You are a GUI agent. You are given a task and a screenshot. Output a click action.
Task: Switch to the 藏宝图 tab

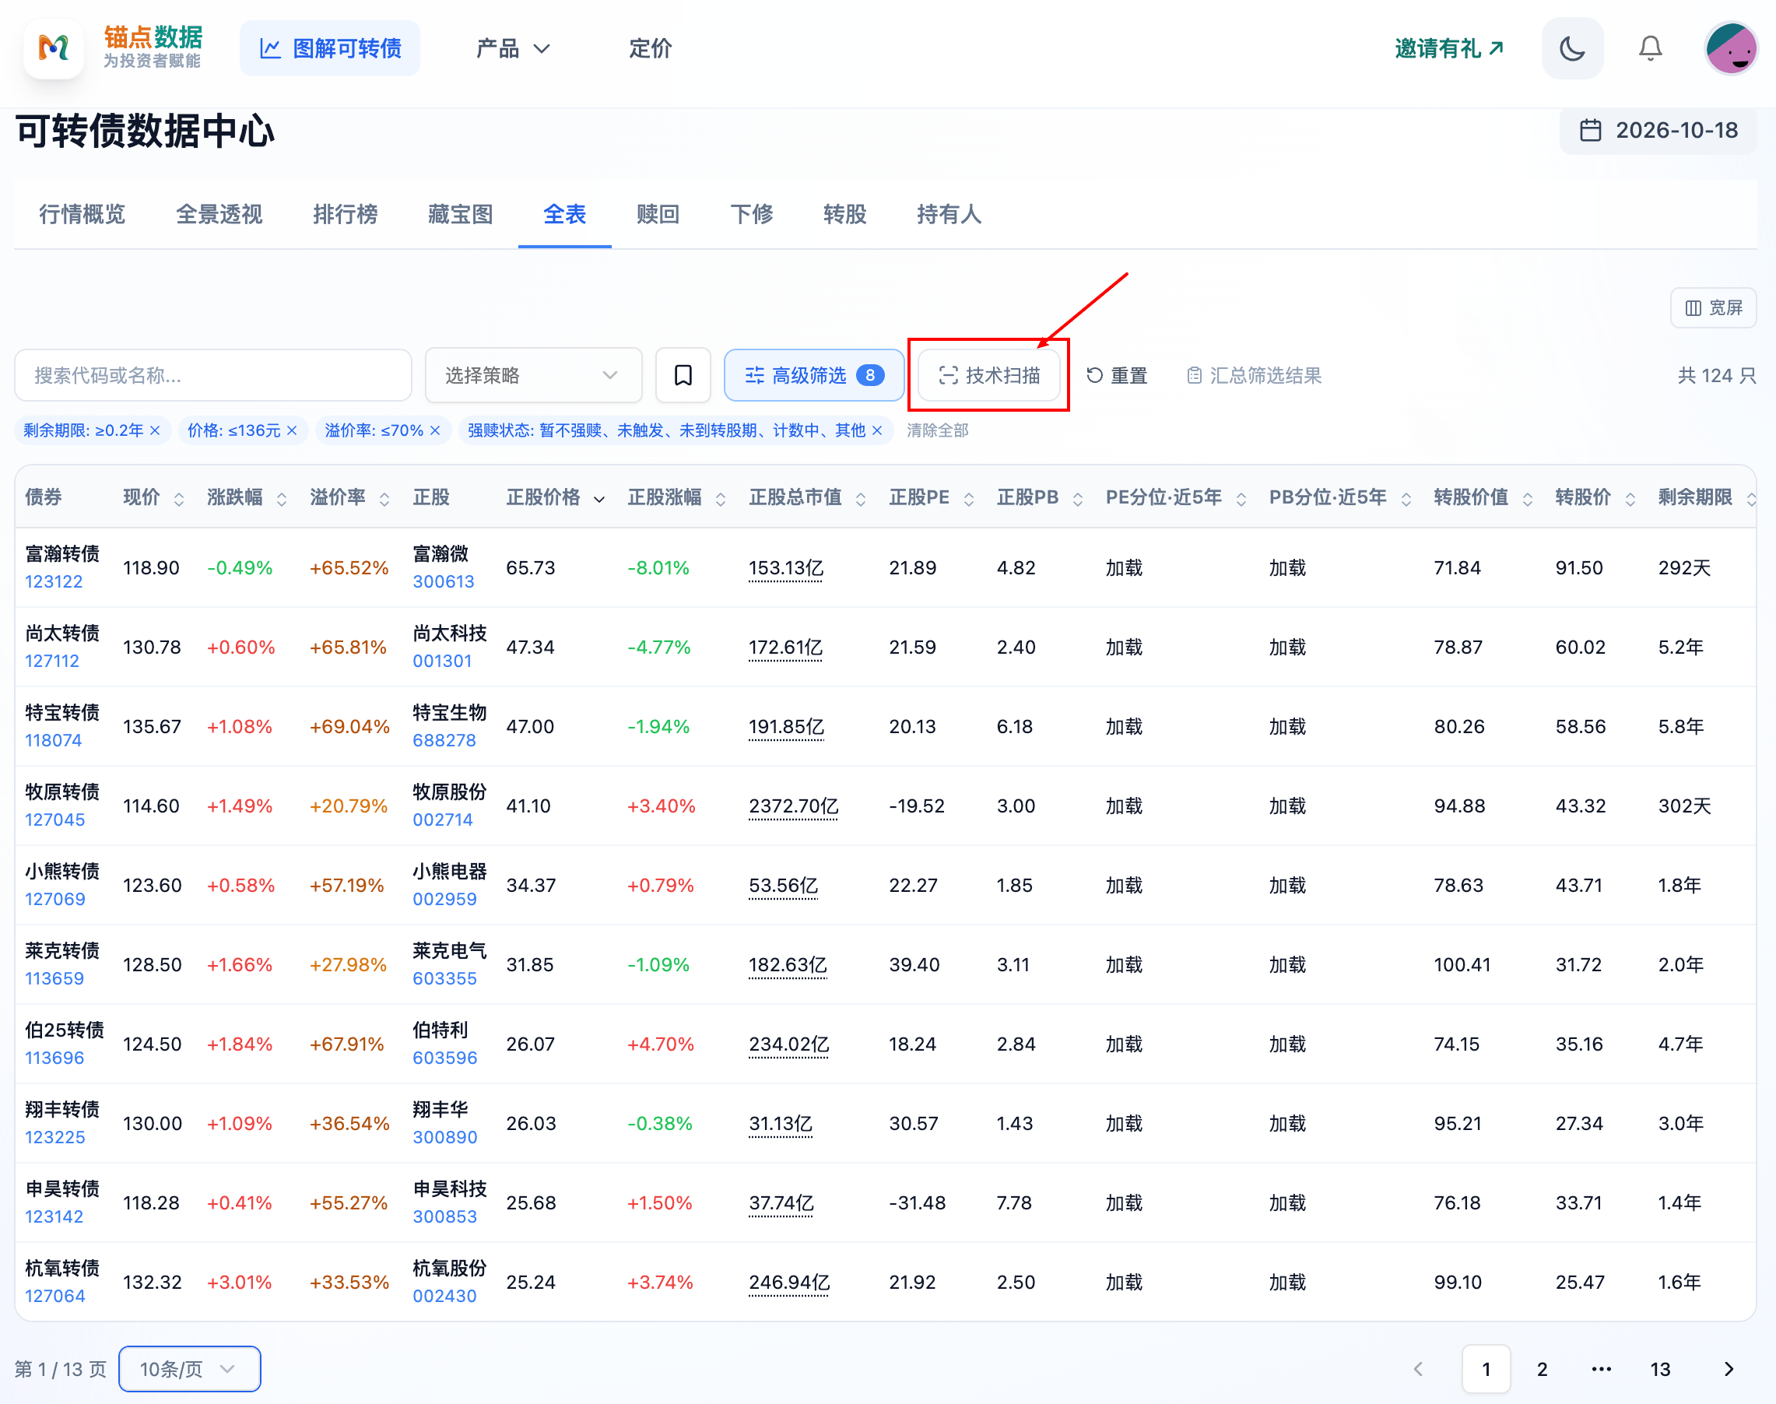click(x=460, y=215)
